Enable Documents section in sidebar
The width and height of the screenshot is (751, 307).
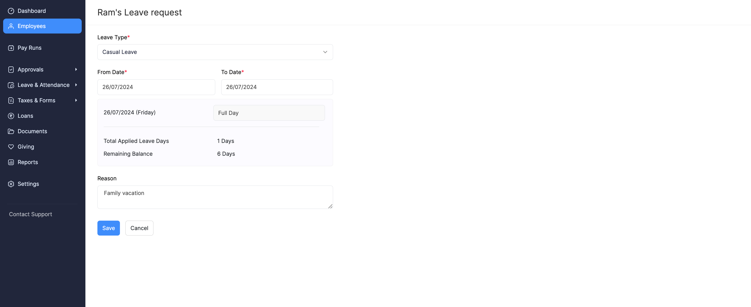[32, 131]
